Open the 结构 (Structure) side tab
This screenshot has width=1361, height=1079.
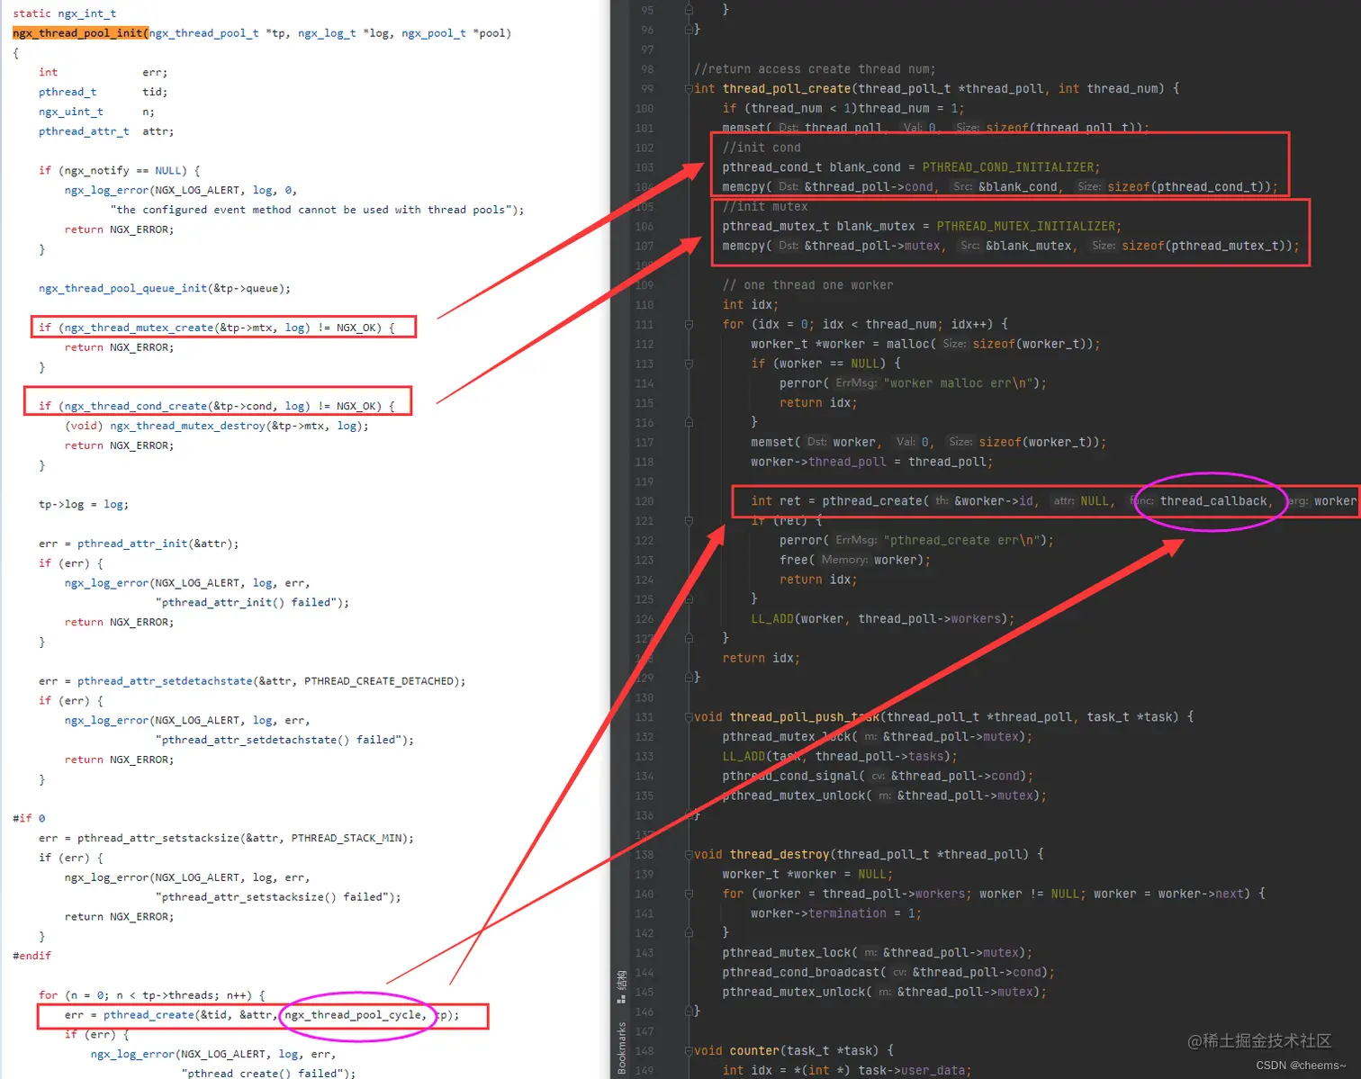click(x=621, y=986)
